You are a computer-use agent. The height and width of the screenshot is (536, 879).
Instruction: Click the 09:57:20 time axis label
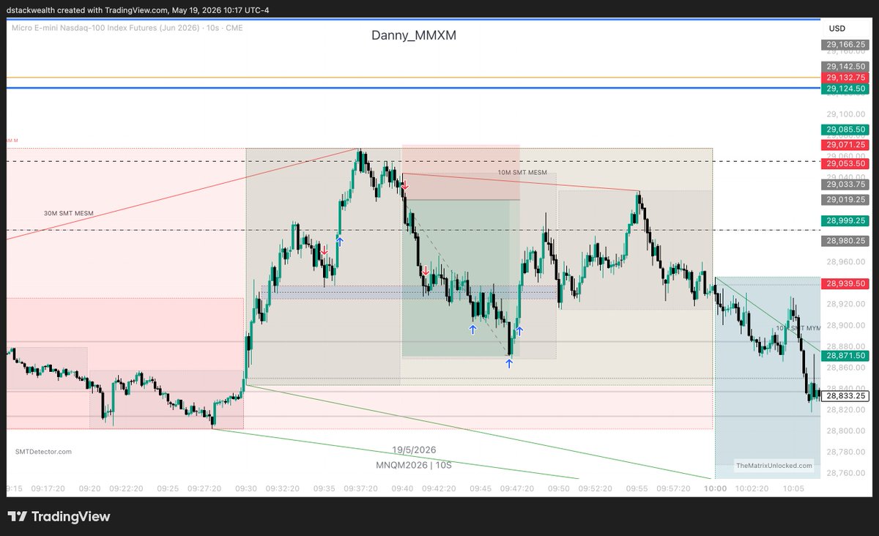point(674,487)
